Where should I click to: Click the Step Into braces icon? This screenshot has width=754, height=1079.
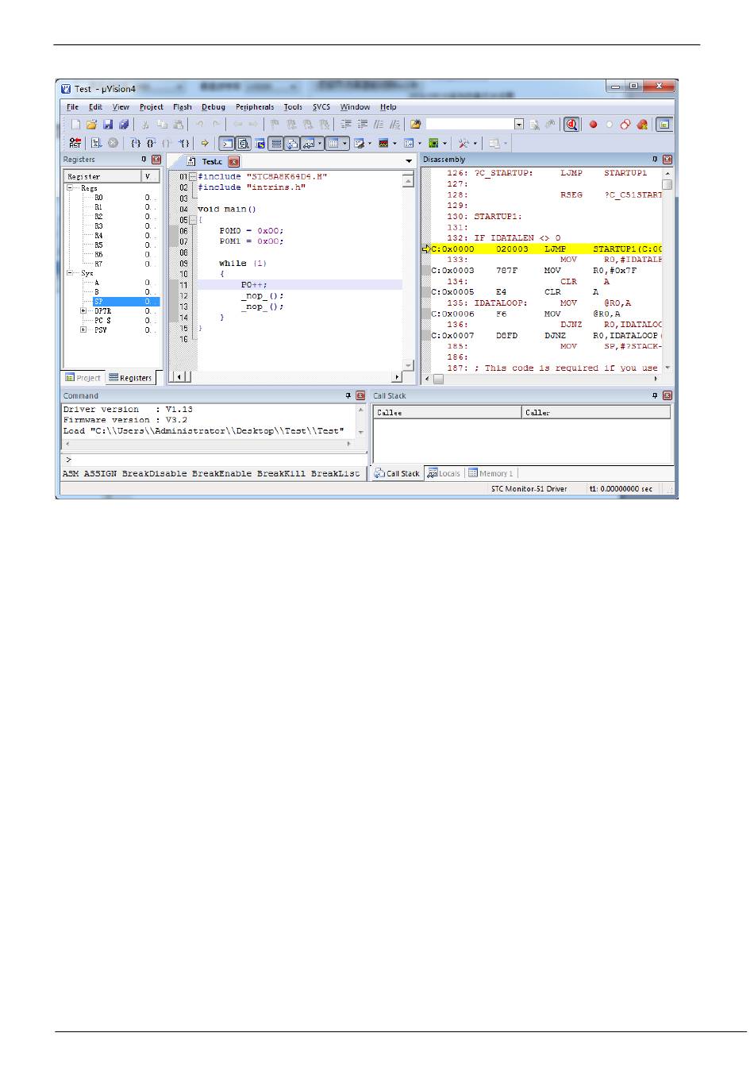click(x=136, y=143)
